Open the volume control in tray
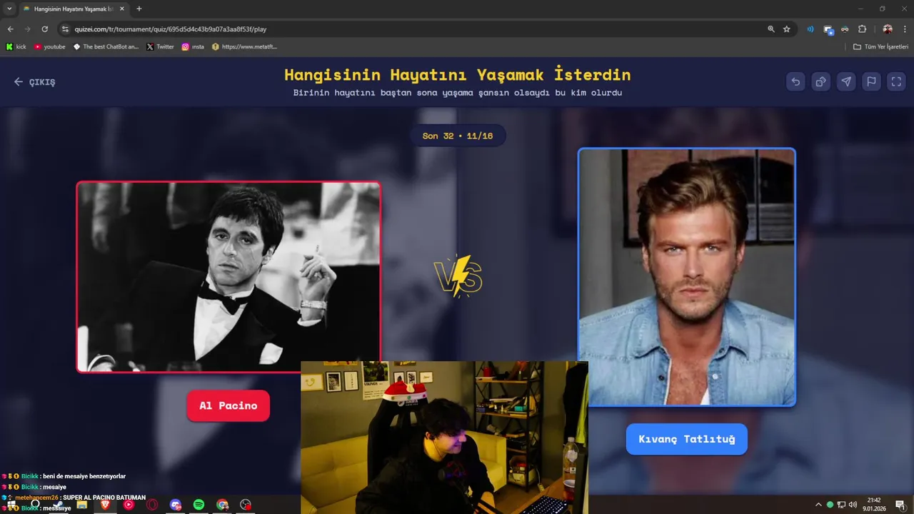 (853, 505)
